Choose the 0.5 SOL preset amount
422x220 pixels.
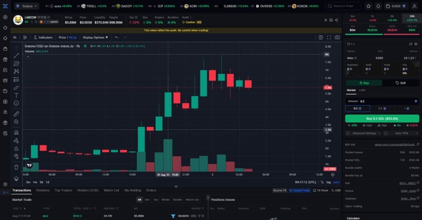click(x=382, y=108)
